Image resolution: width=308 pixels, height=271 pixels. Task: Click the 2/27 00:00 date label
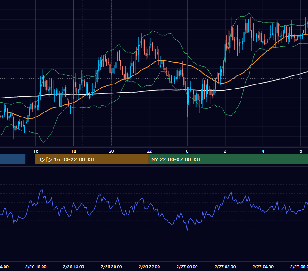pos(187,266)
